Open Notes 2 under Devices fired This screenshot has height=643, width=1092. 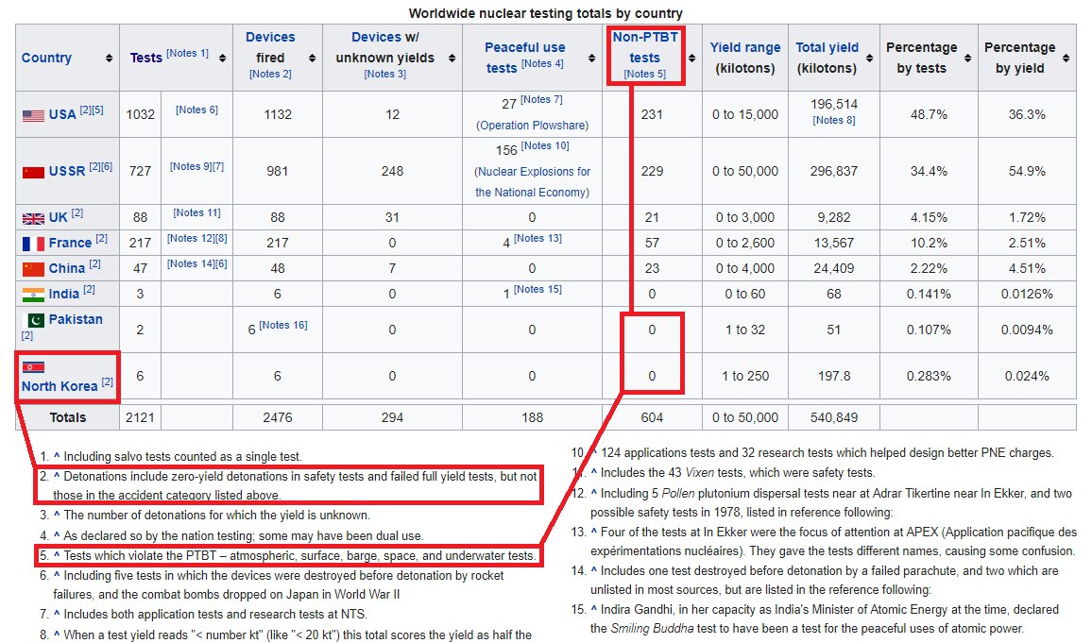270,74
